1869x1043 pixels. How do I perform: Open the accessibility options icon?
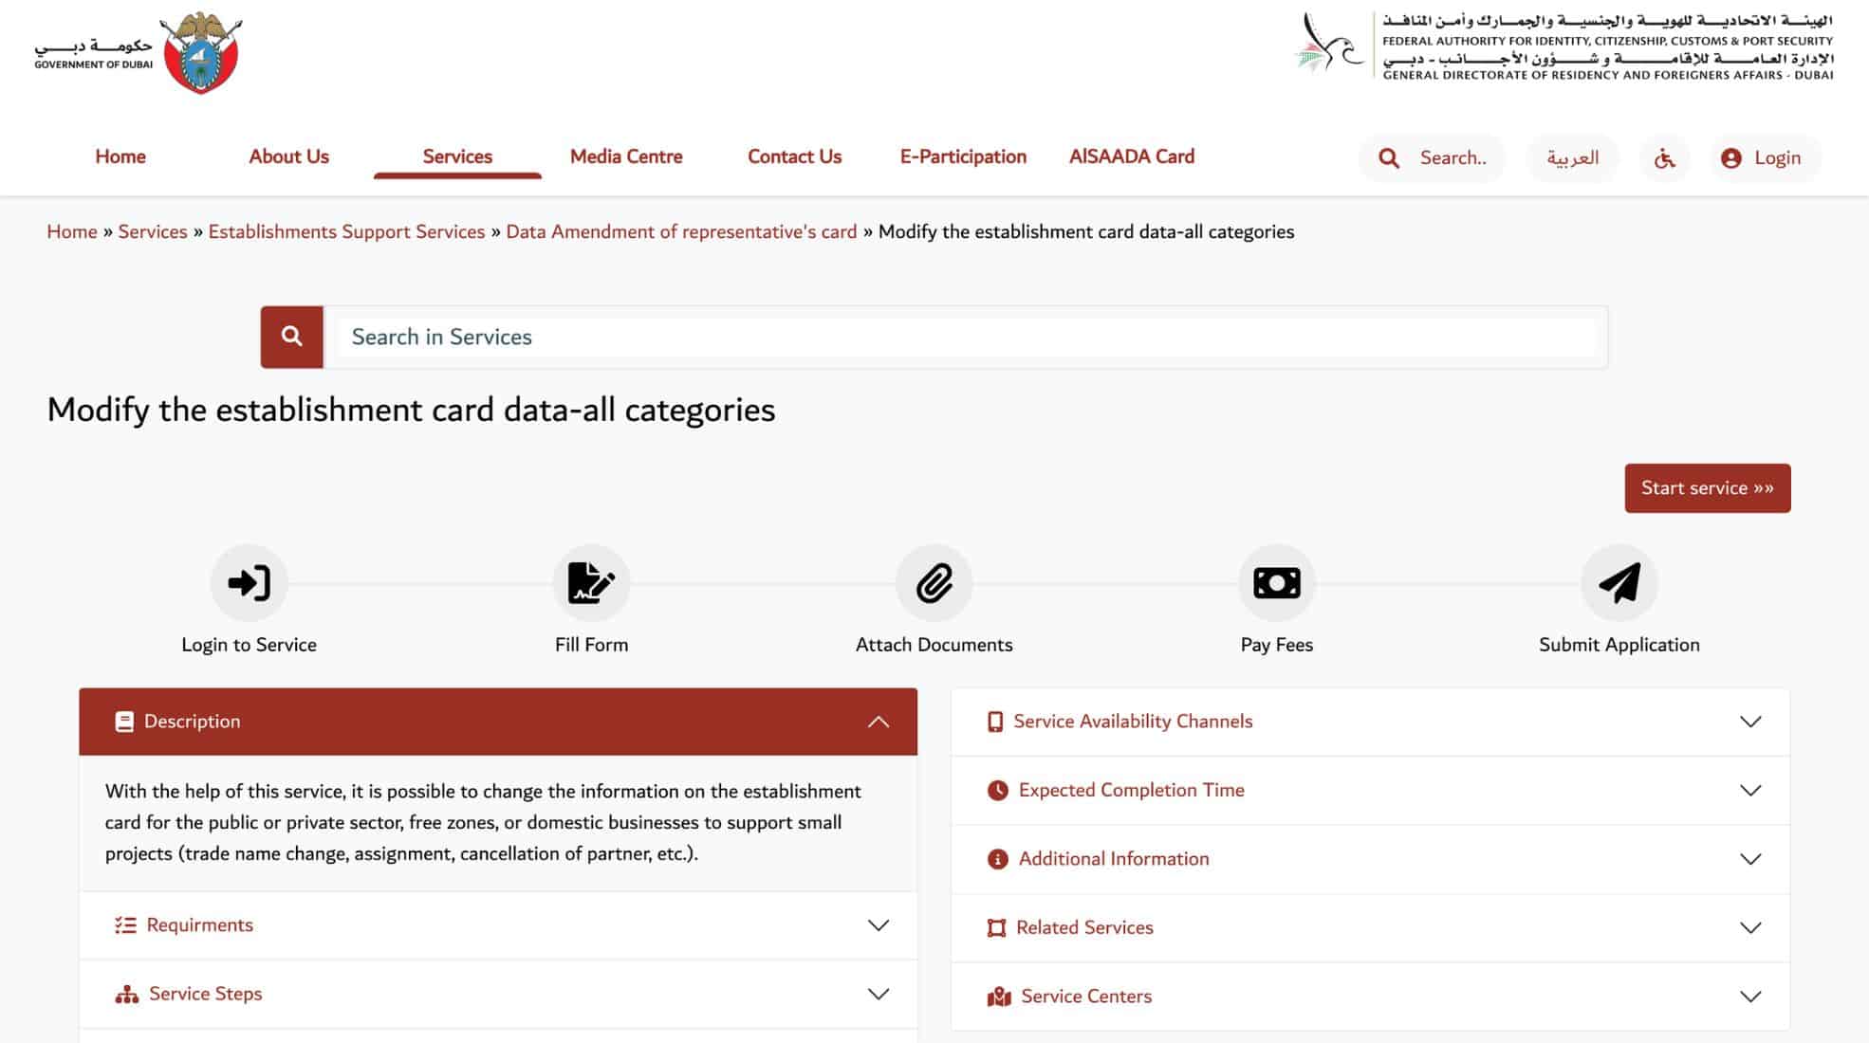pyautogui.click(x=1664, y=157)
